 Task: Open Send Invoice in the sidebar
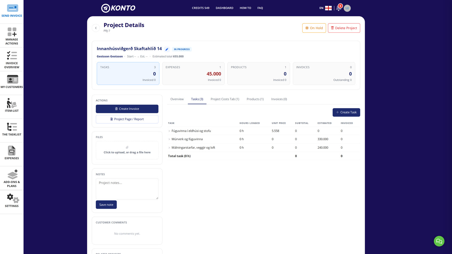pyautogui.click(x=12, y=11)
